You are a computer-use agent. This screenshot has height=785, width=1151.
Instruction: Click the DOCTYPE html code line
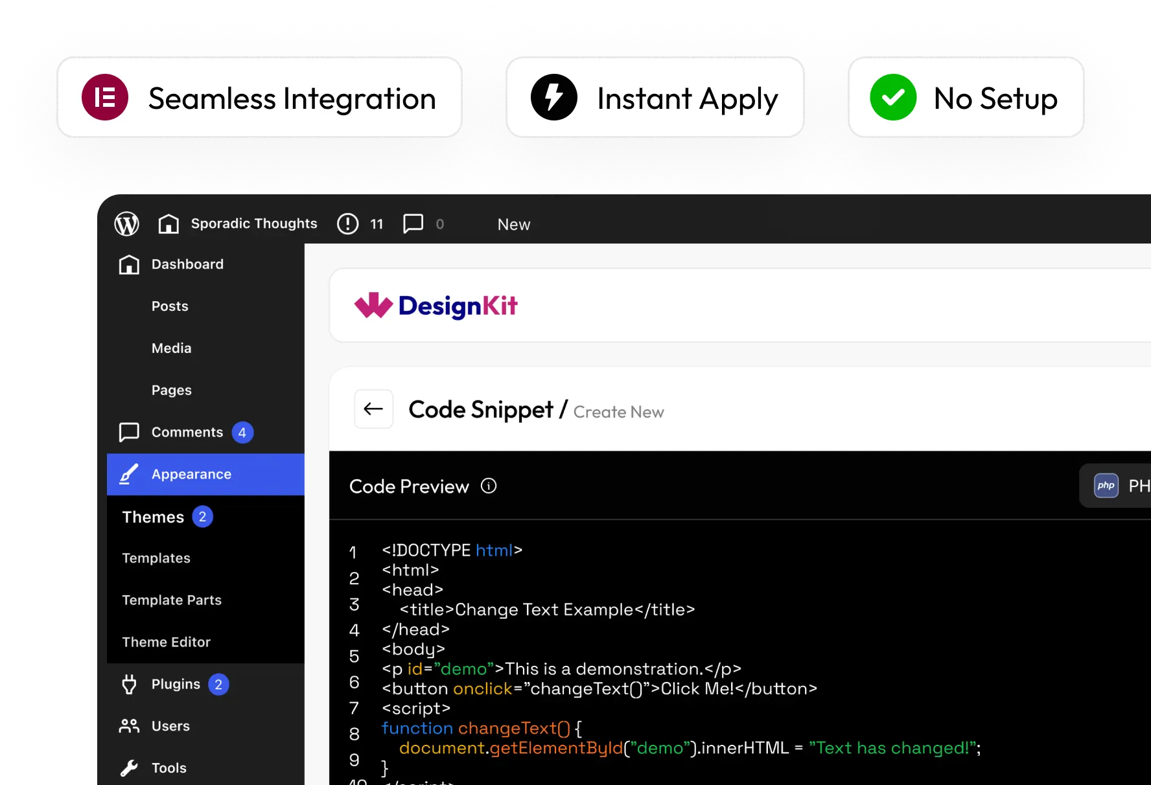point(452,550)
